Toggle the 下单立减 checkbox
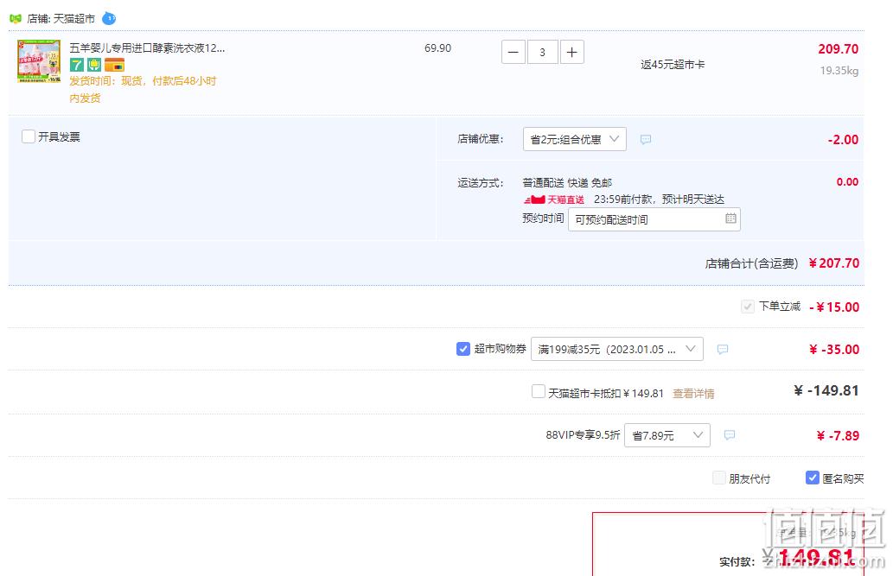The image size is (893, 576). pos(747,307)
